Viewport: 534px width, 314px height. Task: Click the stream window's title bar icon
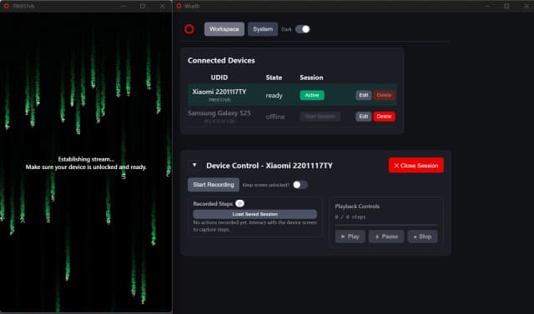coord(6,6)
